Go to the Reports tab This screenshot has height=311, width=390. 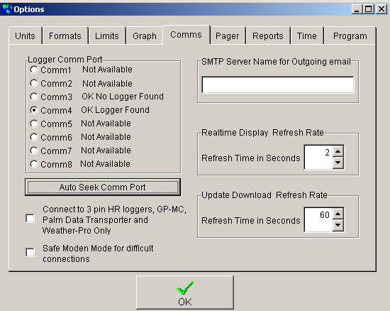268,36
